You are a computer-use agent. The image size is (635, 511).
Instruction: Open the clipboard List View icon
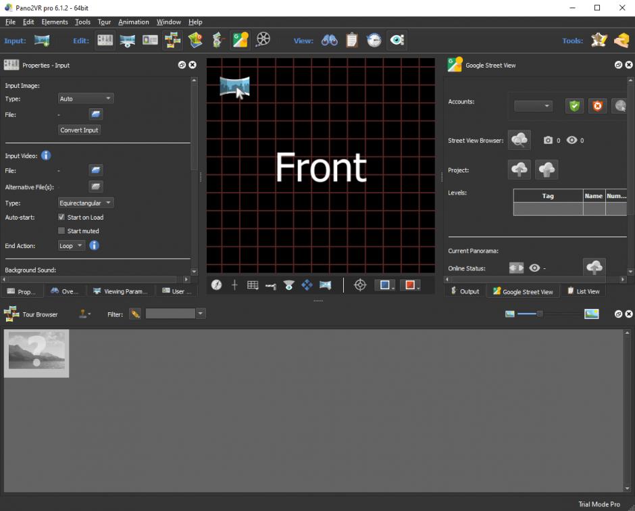[x=351, y=40]
